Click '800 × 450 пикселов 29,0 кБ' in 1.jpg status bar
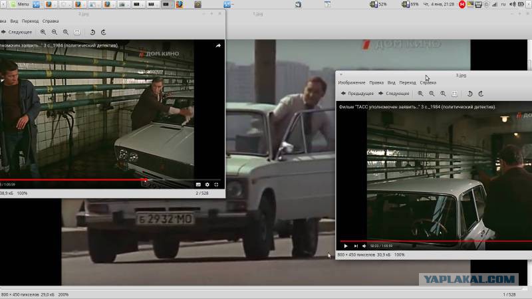Image resolution: width=532 pixels, height=299 pixels. (x=28, y=294)
